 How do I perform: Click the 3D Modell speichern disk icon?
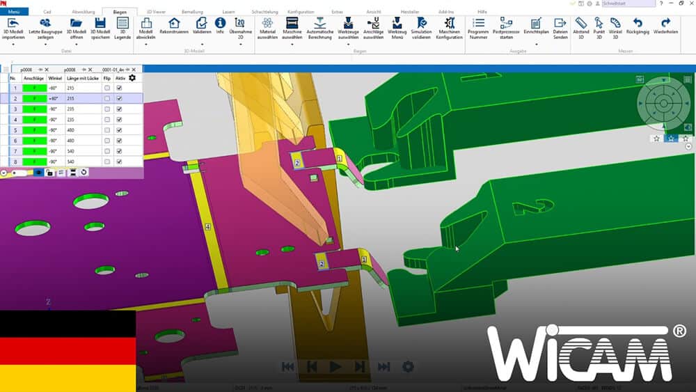pos(100,24)
